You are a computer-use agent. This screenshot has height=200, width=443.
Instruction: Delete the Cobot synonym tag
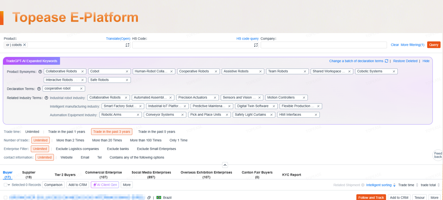127,72
